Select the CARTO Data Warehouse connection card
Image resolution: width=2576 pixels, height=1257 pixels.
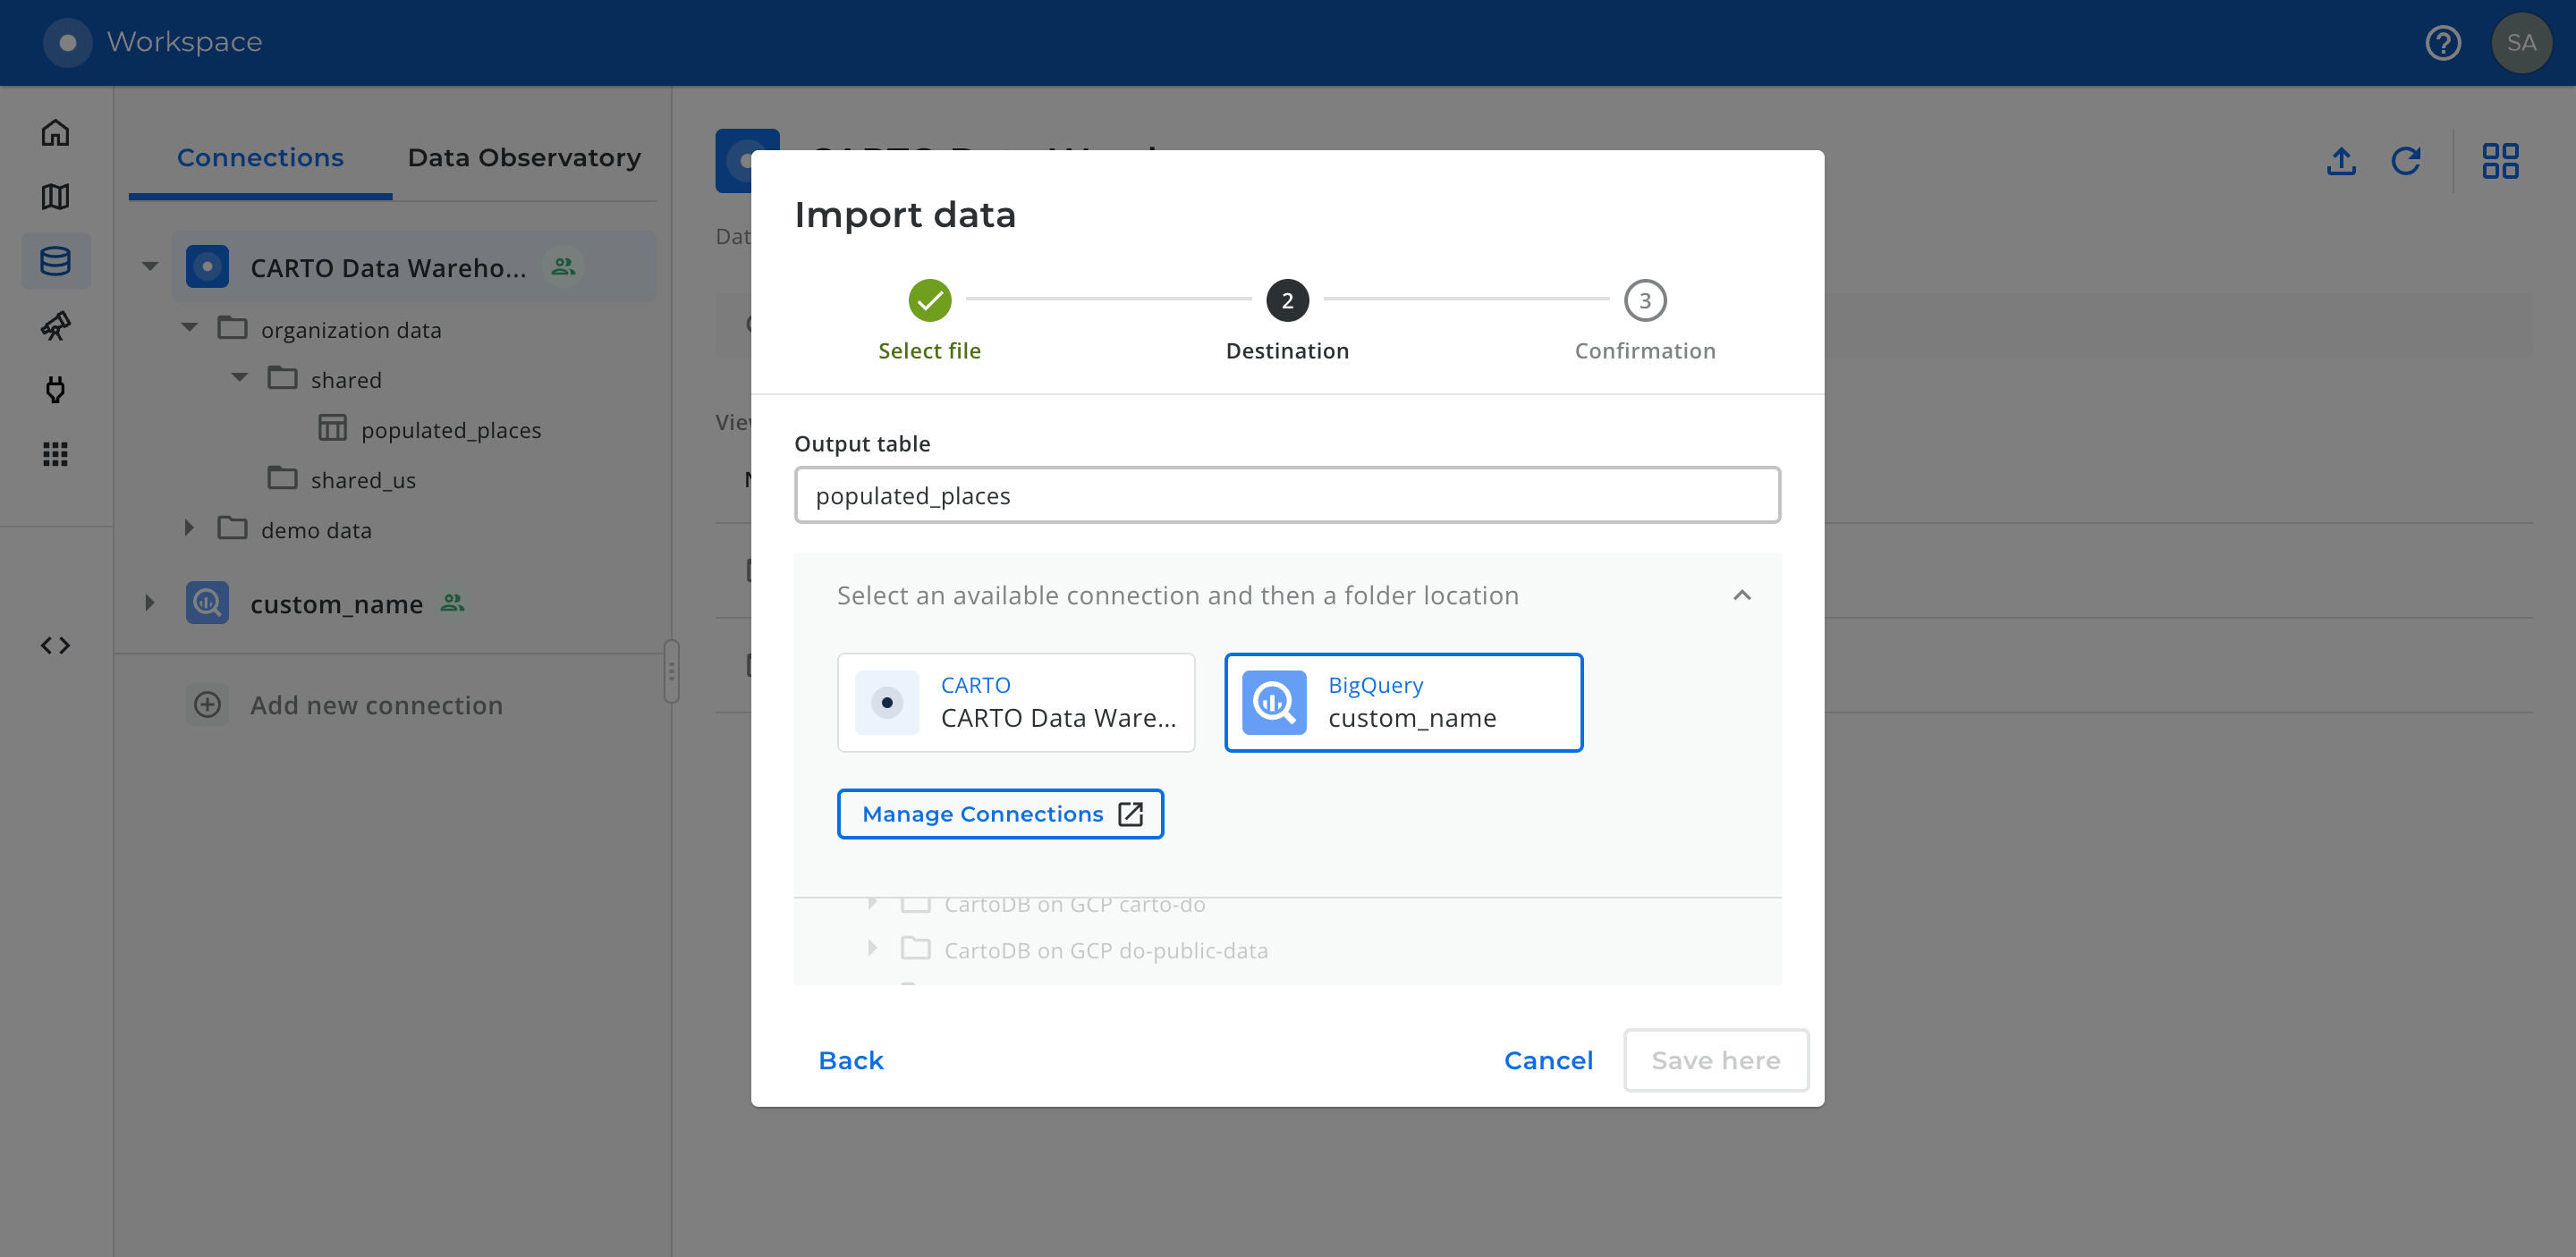[1016, 703]
